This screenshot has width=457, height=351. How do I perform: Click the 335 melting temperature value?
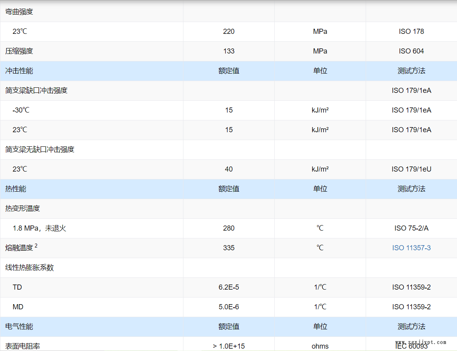[x=229, y=248]
